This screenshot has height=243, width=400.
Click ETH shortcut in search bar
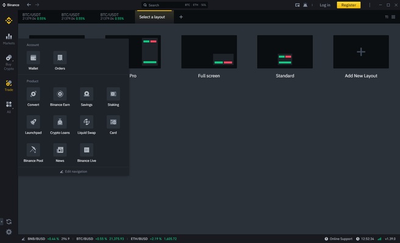point(195,5)
